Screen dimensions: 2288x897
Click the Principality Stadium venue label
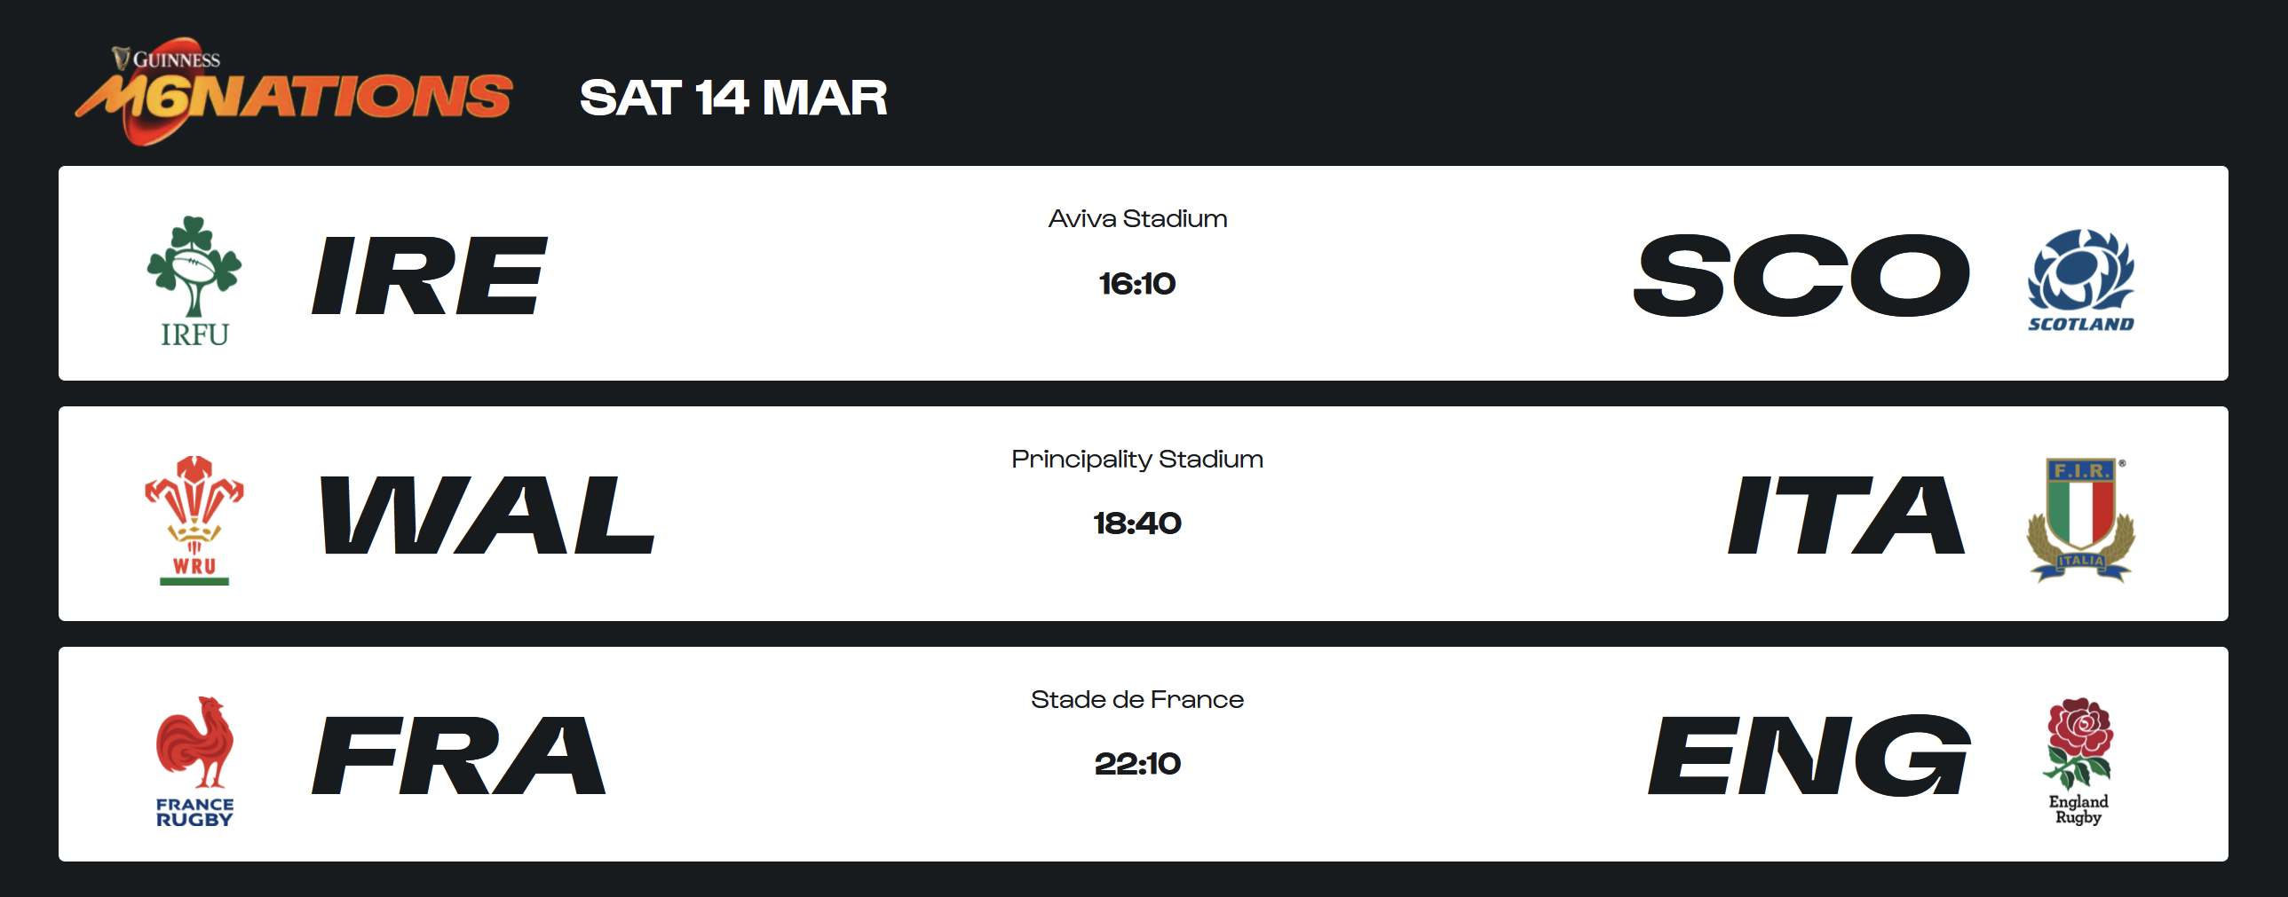1137,460
